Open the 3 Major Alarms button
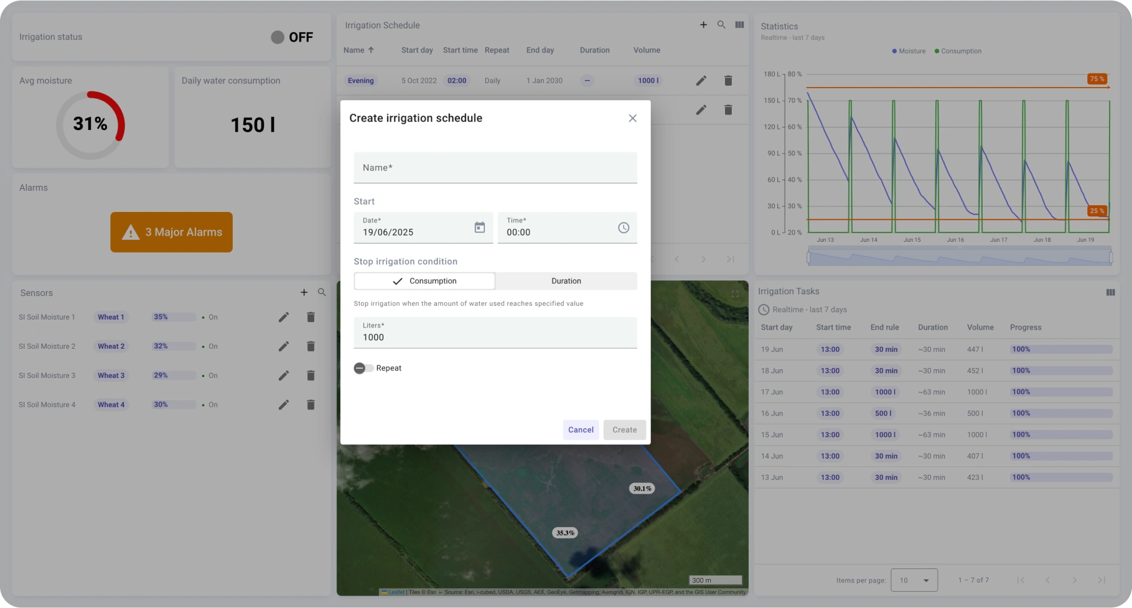 click(x=172, y=233)
